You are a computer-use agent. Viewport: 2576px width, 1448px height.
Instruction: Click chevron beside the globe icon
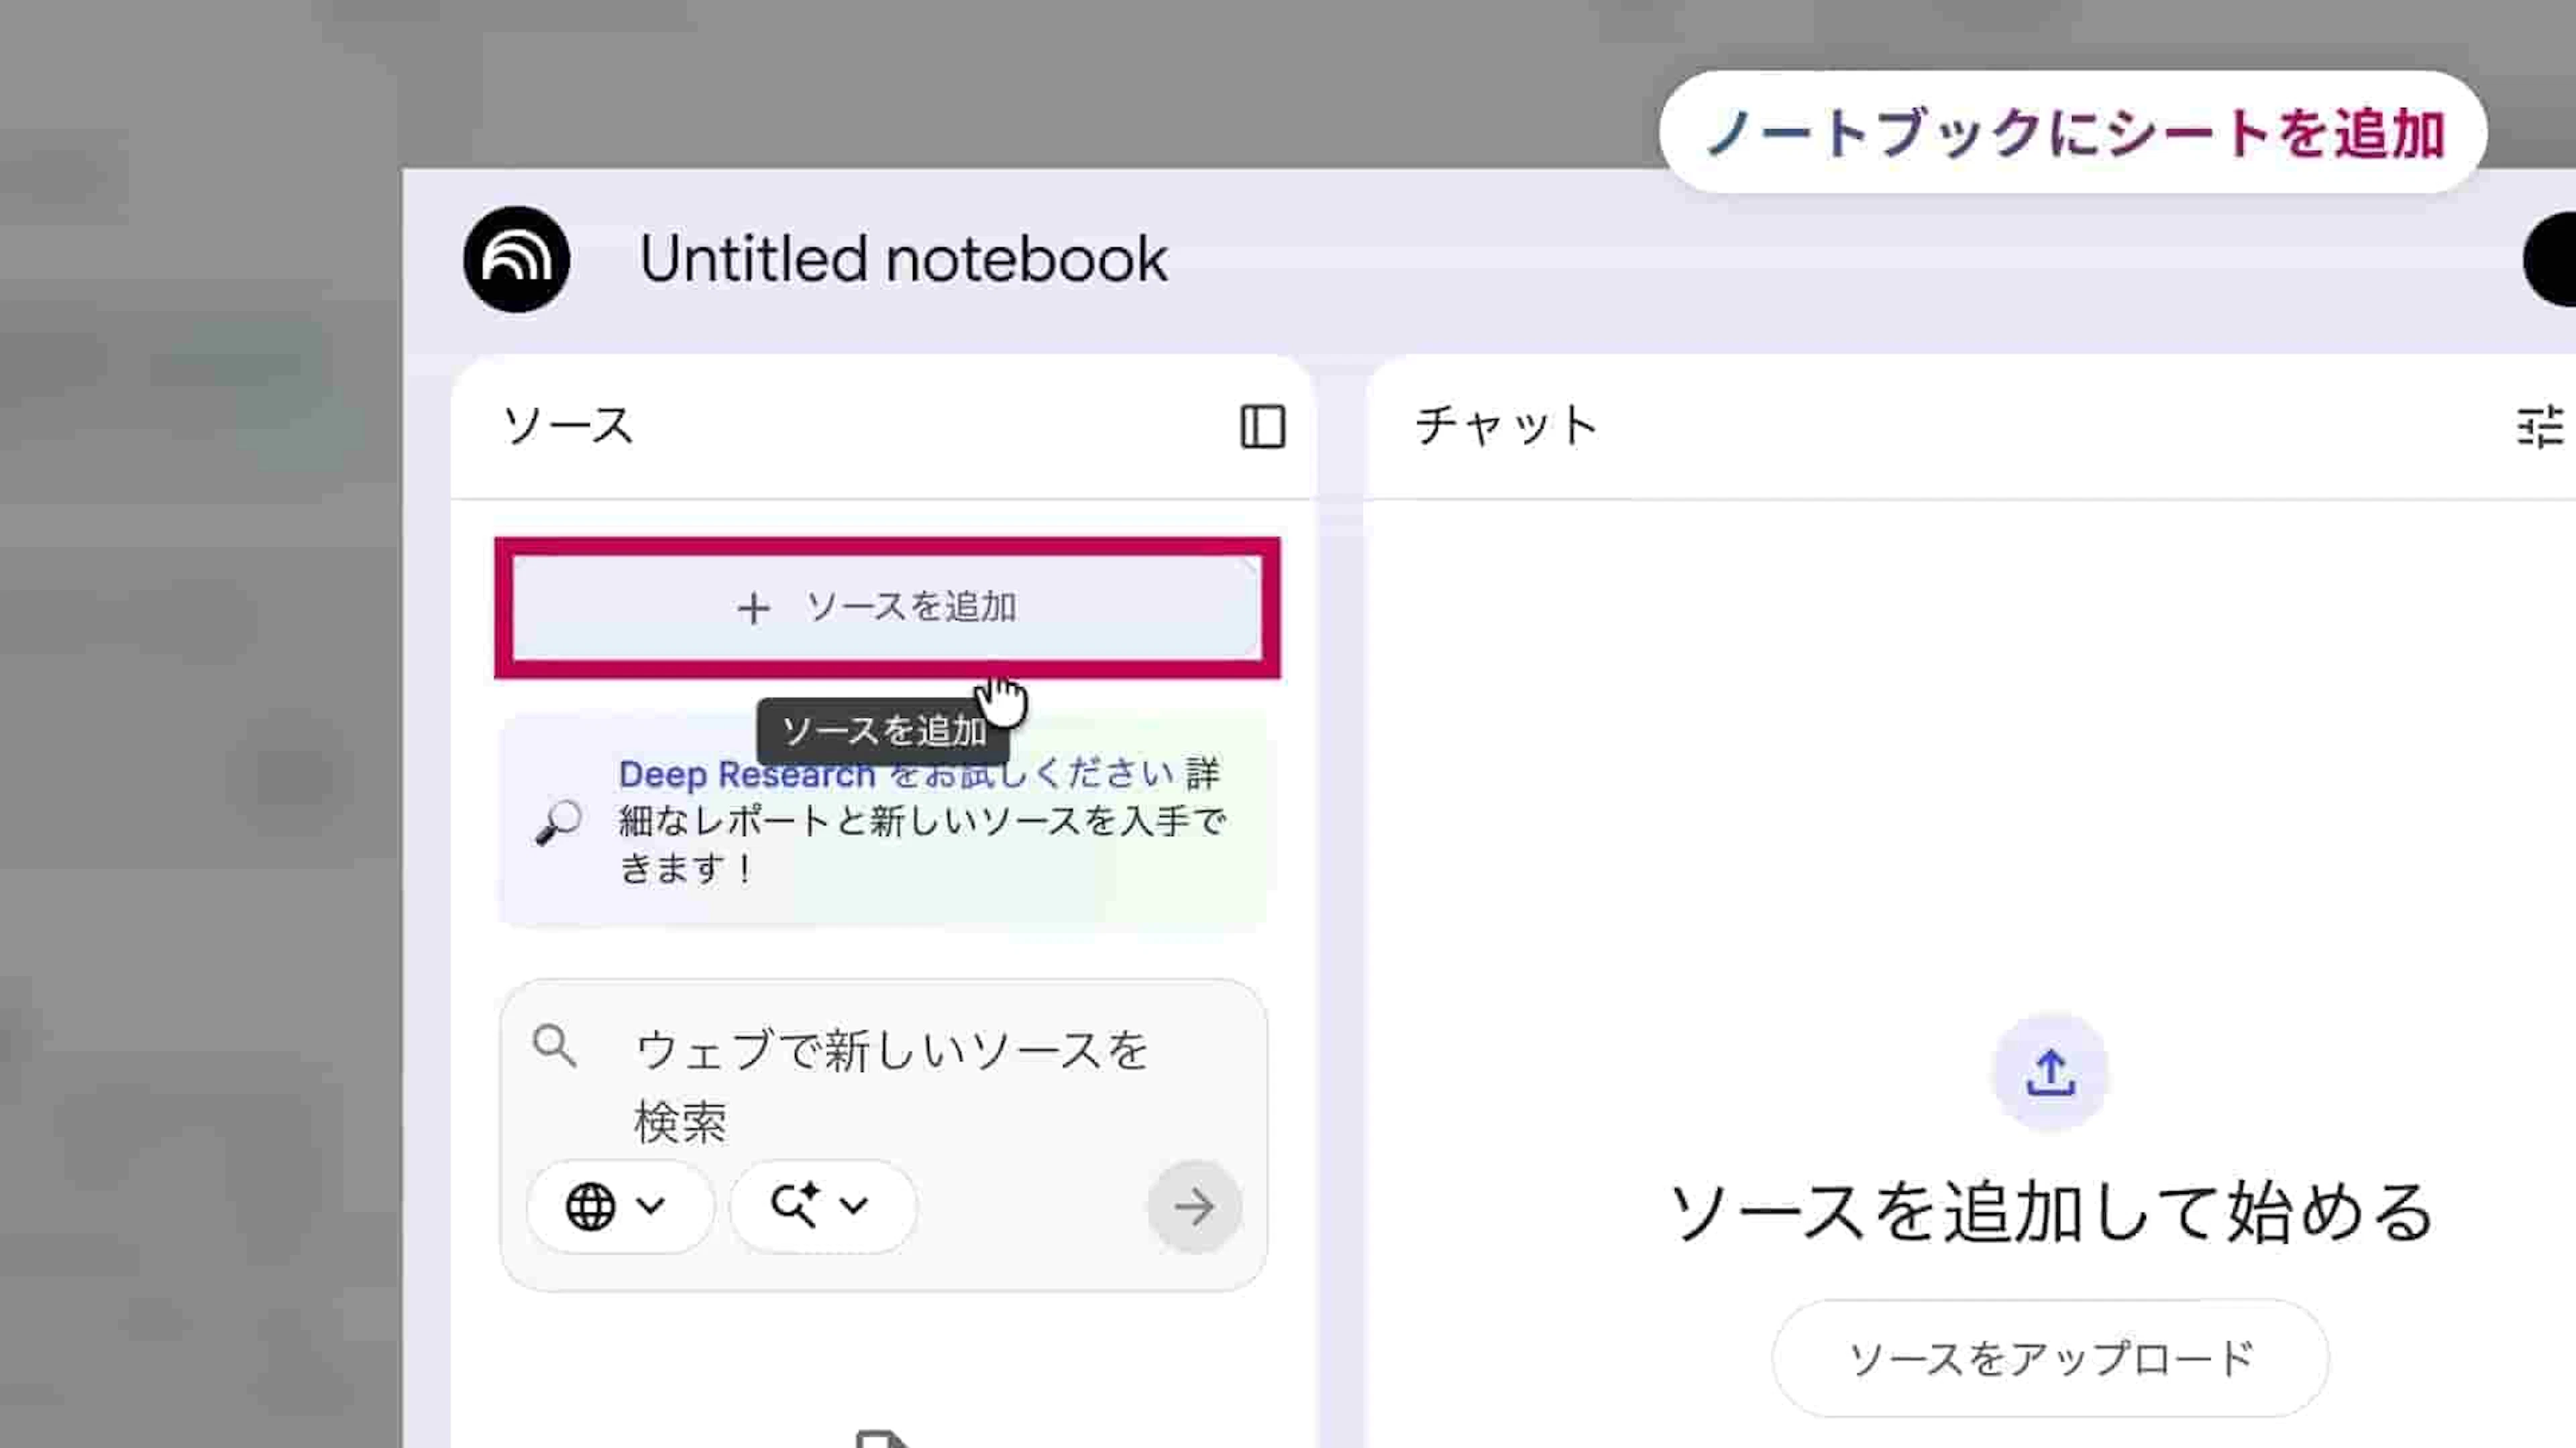[651, 1206]
